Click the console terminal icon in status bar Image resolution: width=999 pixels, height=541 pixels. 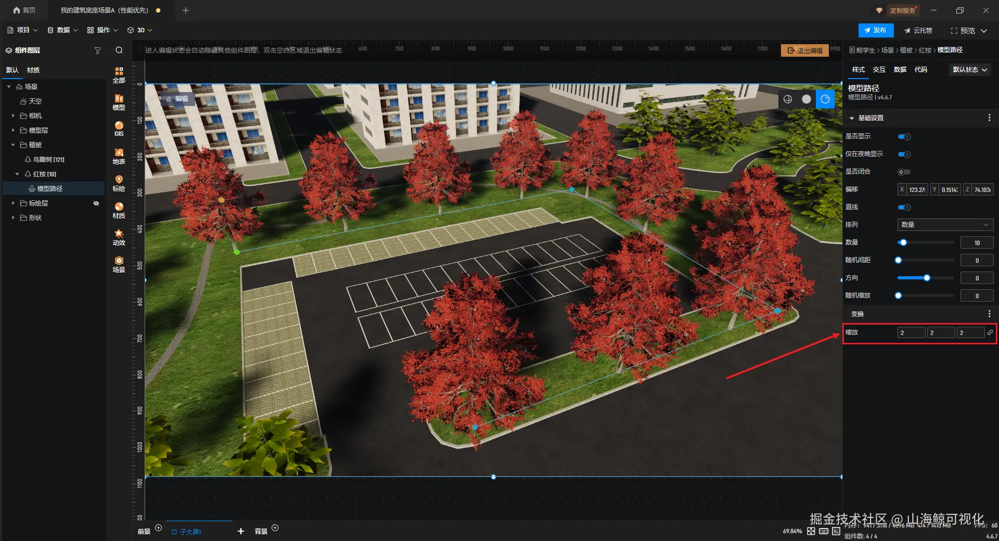click(x=836, y=531)
